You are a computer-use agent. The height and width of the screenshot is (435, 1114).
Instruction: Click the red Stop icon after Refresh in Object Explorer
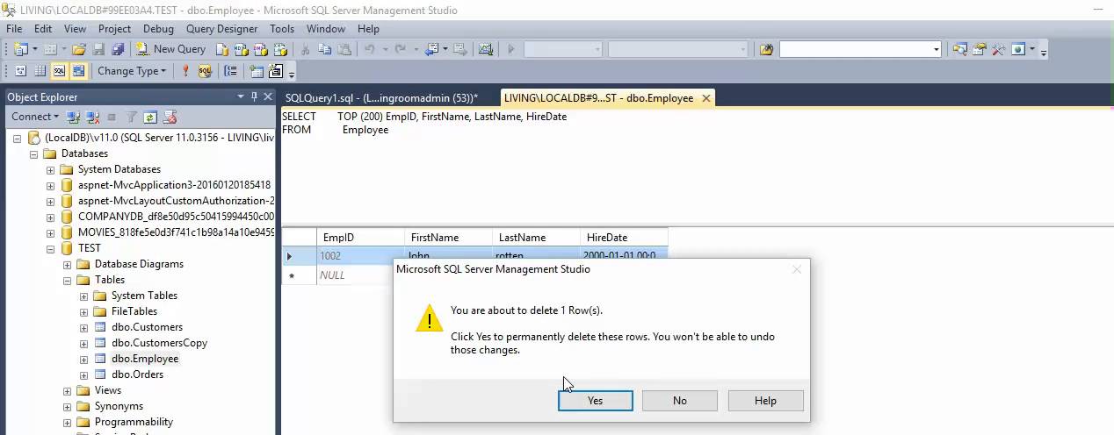(170, 117)
